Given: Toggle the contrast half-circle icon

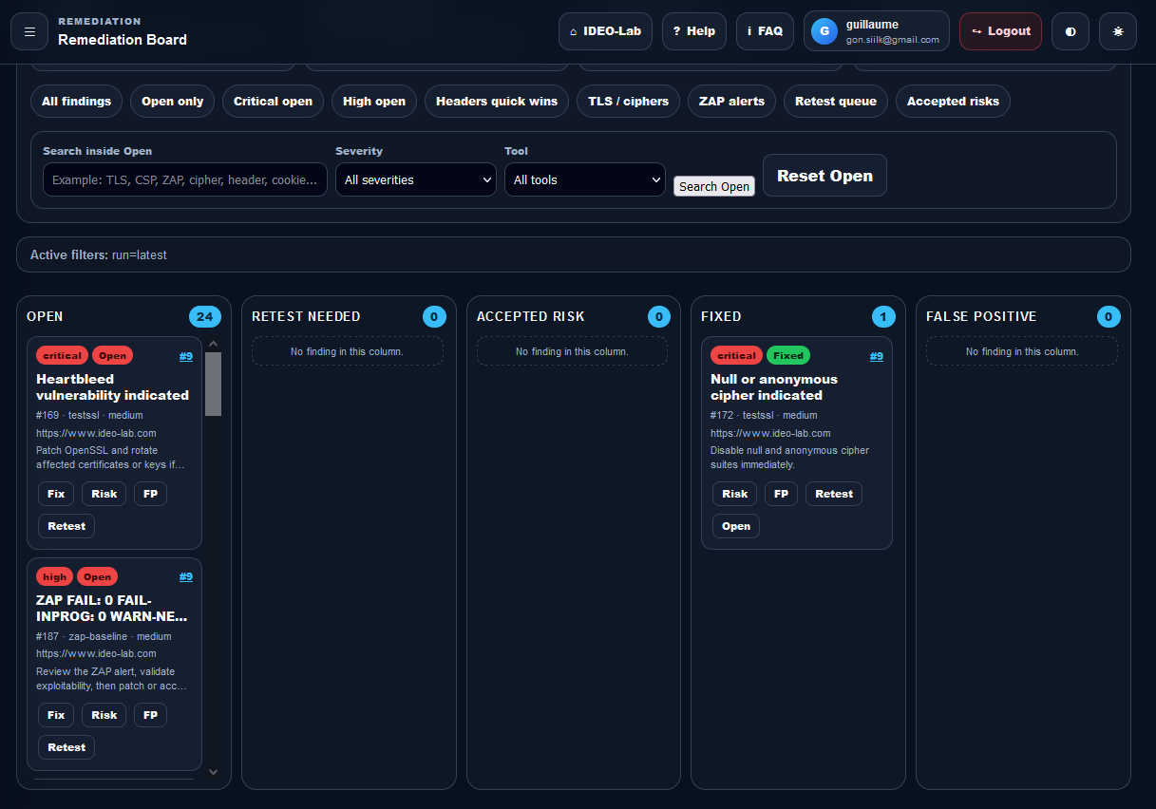Looking at the screenshot, I should tap(1071, 31).
